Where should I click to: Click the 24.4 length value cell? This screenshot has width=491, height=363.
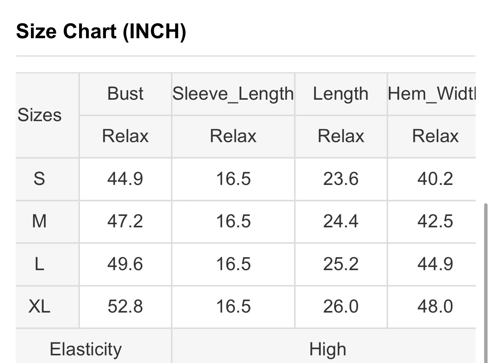coord(341,221)
